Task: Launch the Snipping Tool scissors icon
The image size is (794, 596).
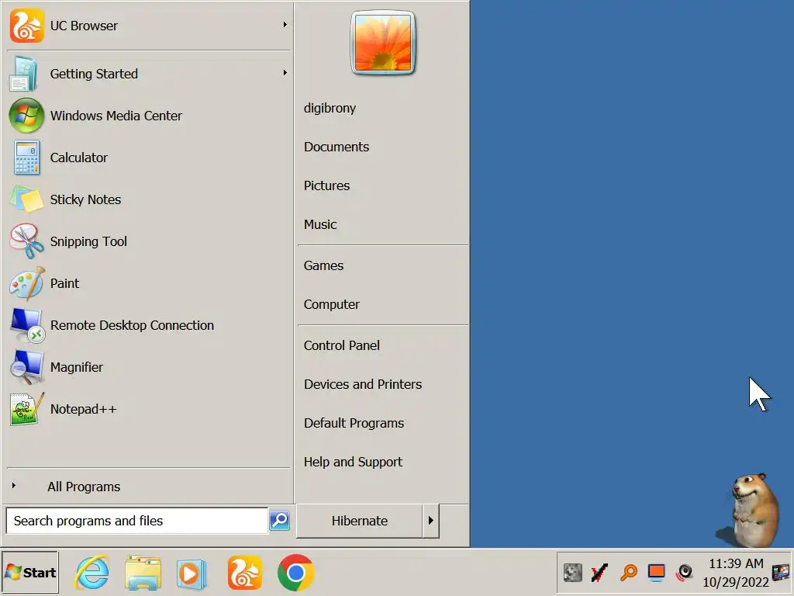Action: 26,241
